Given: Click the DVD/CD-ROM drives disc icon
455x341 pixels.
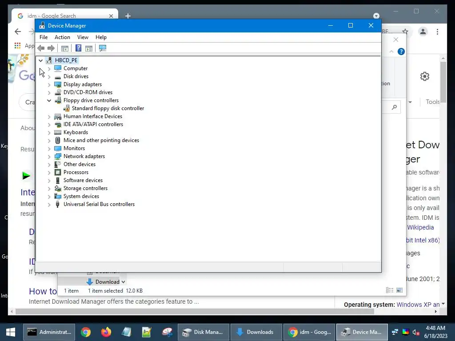Looking at the screenshot, I should [x=58, y=92].
